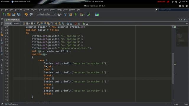Image resolution: width=189 pixels, height=106 pixels.
Task: Jump to Previous Bookmark icon
Action: 56,24
